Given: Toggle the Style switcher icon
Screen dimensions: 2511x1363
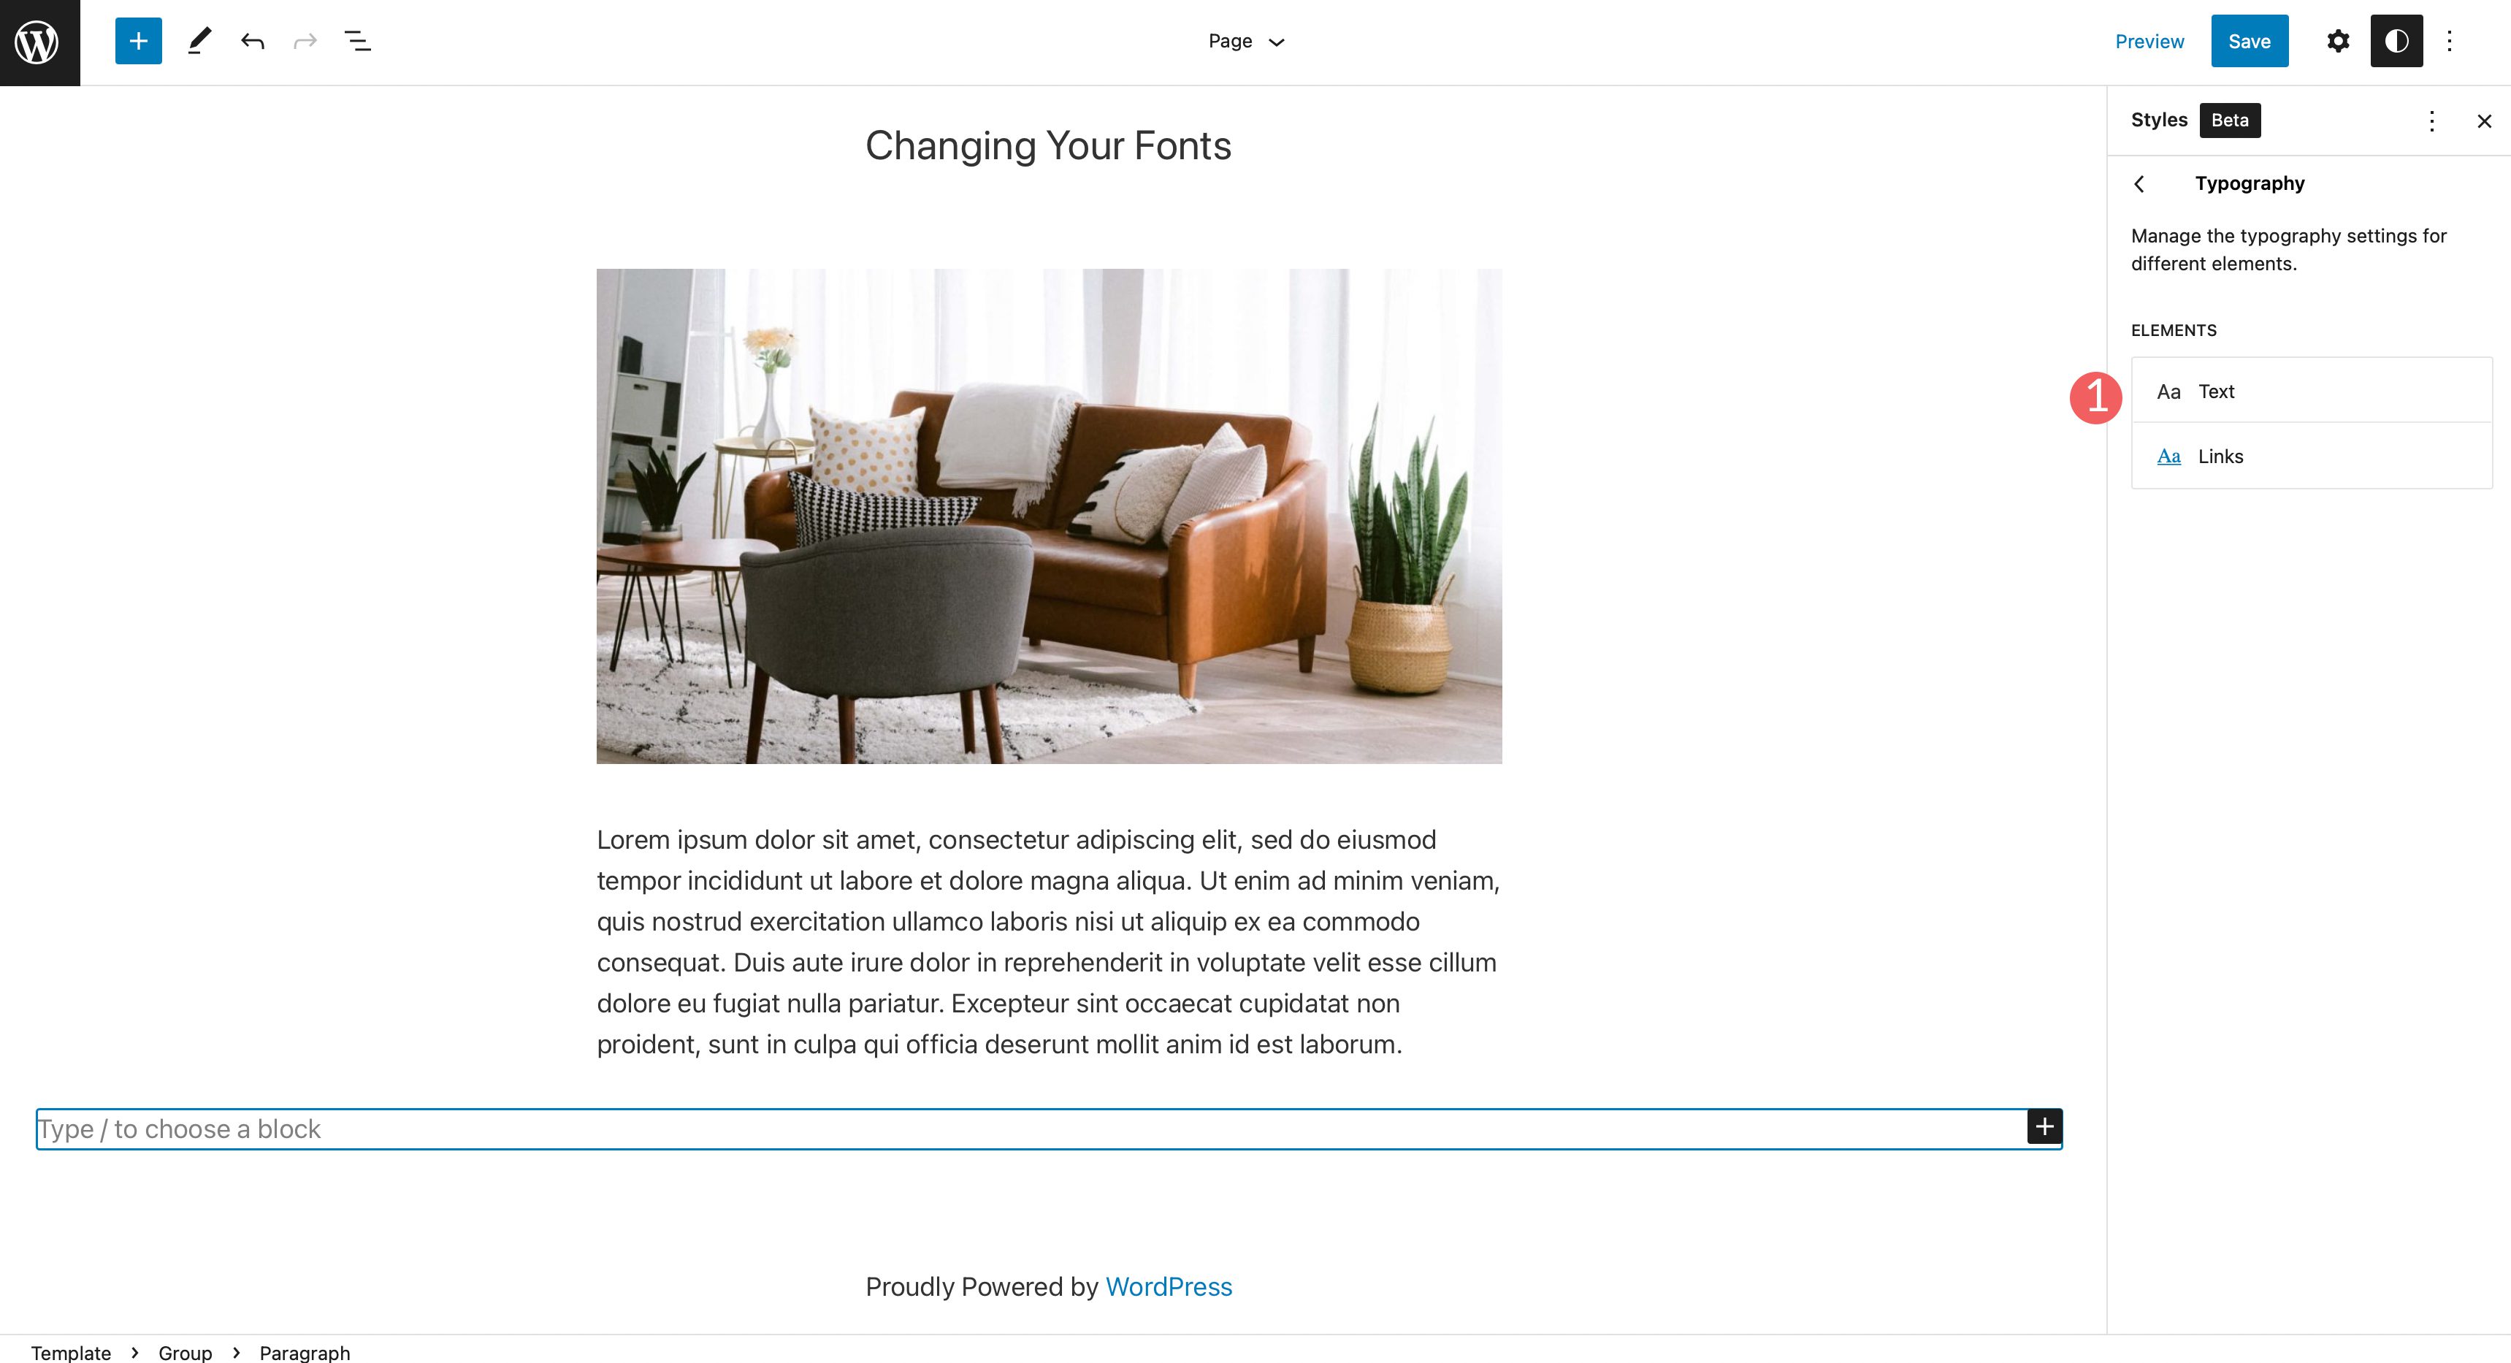Looking at the screenshot, I should pos(2397,40).
